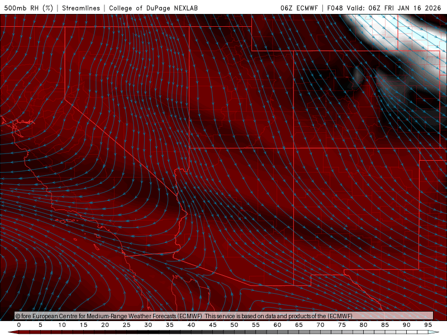Select the "75" humidity scale label

[x=342, y=325]
